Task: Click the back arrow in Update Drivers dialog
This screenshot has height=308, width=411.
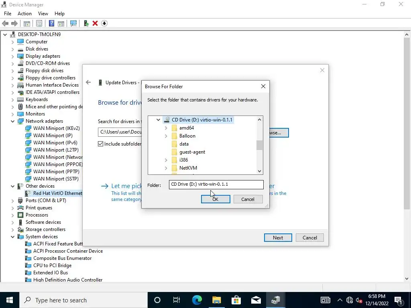Action: click(x=88, y=82)
